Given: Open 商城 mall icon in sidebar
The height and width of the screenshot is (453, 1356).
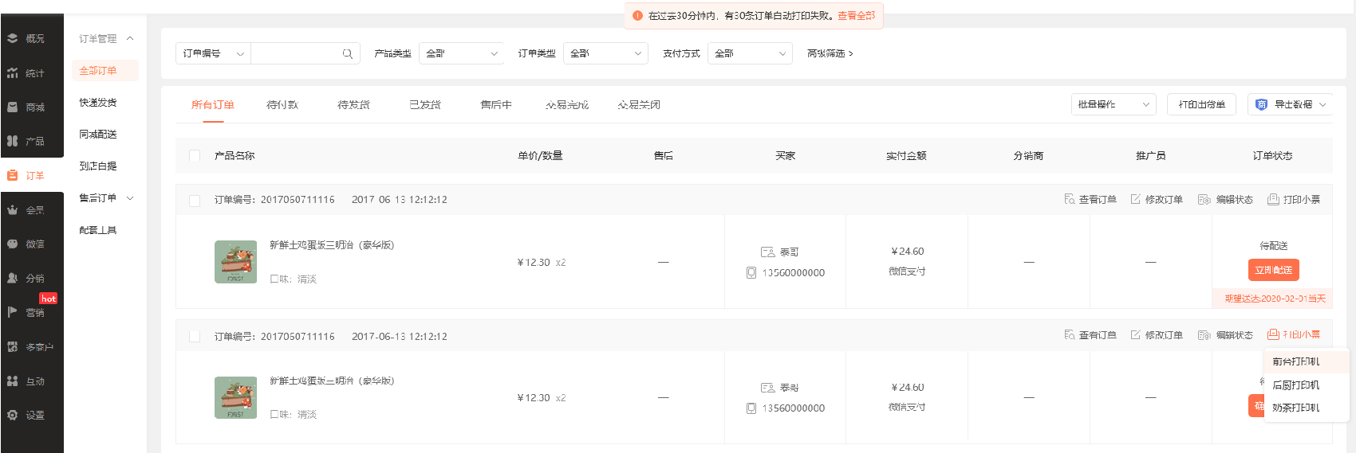Looking at the screenshot, I should [13, 107].
